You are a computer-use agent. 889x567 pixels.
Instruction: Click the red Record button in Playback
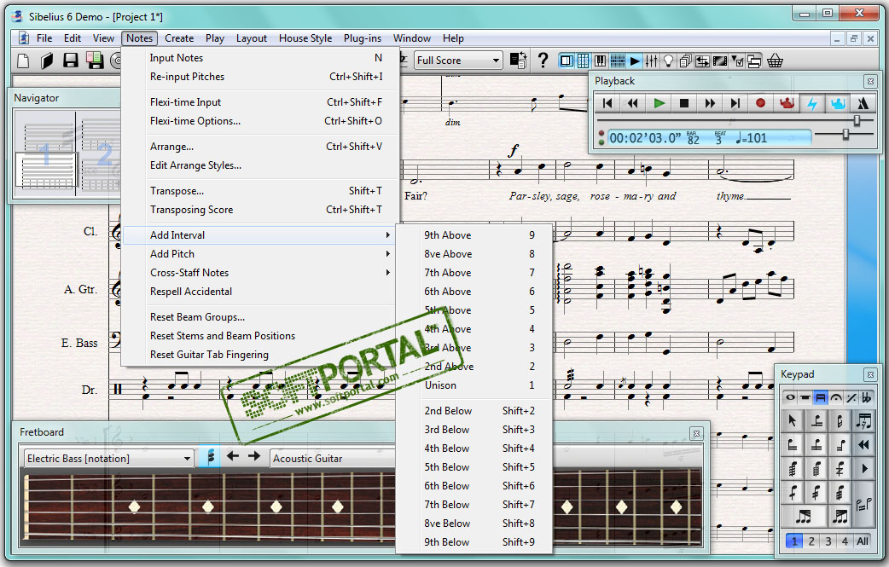(761, 103)
